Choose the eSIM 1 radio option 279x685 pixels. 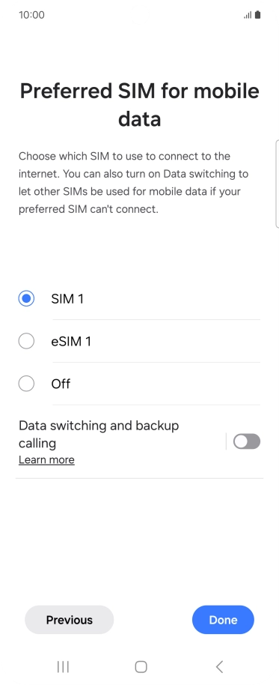pyautogui.click(x=26, y=341)
